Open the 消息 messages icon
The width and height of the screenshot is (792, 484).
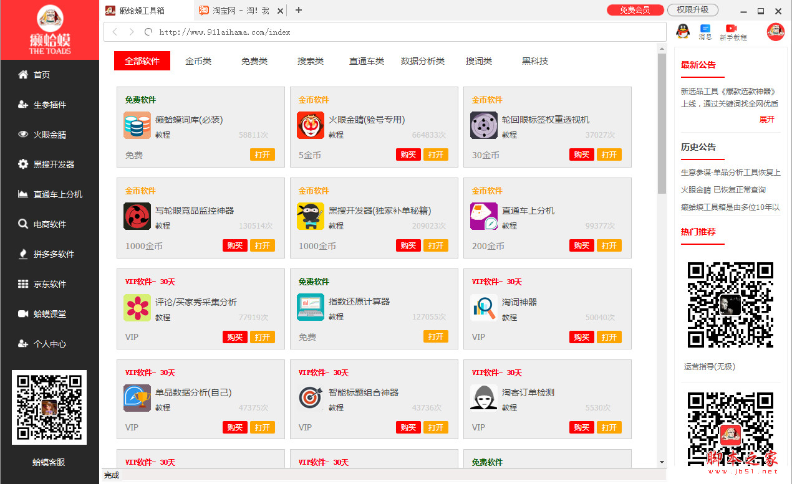(705, 32)
